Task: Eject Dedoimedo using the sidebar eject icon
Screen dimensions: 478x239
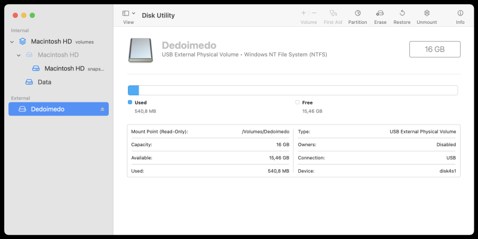Action: tap(102, 109)
